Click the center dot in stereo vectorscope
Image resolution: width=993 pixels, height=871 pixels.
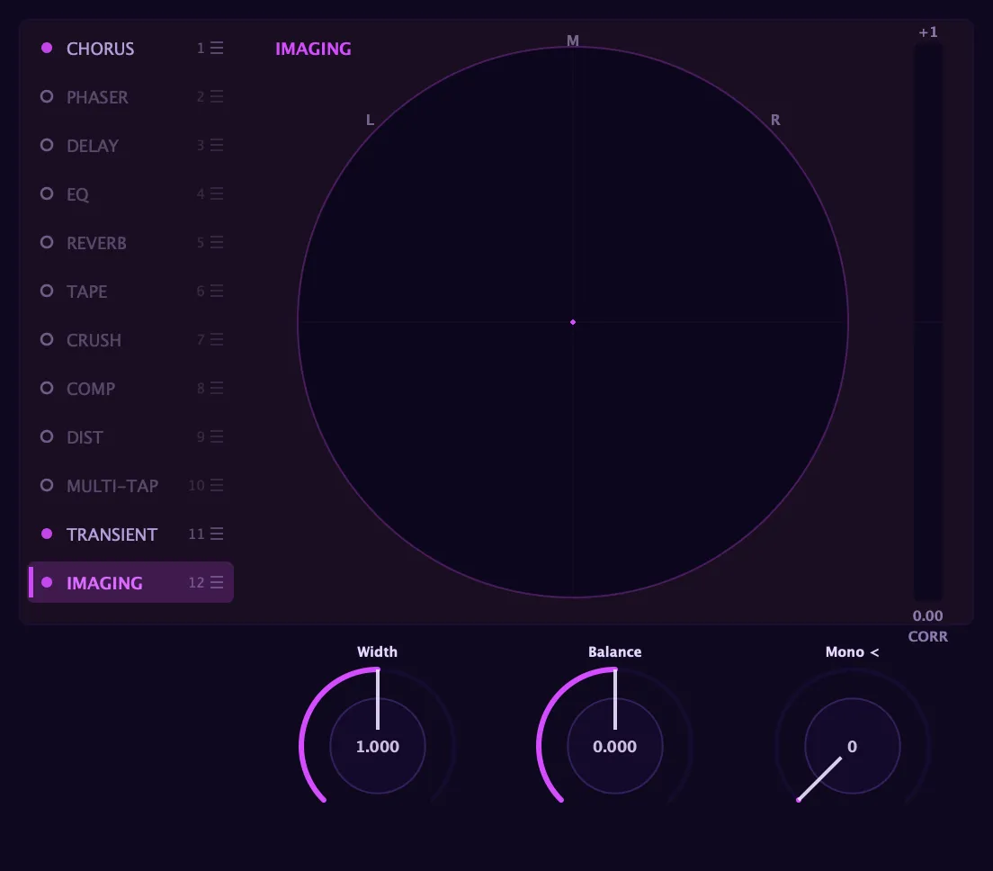[x=573, y=322]
